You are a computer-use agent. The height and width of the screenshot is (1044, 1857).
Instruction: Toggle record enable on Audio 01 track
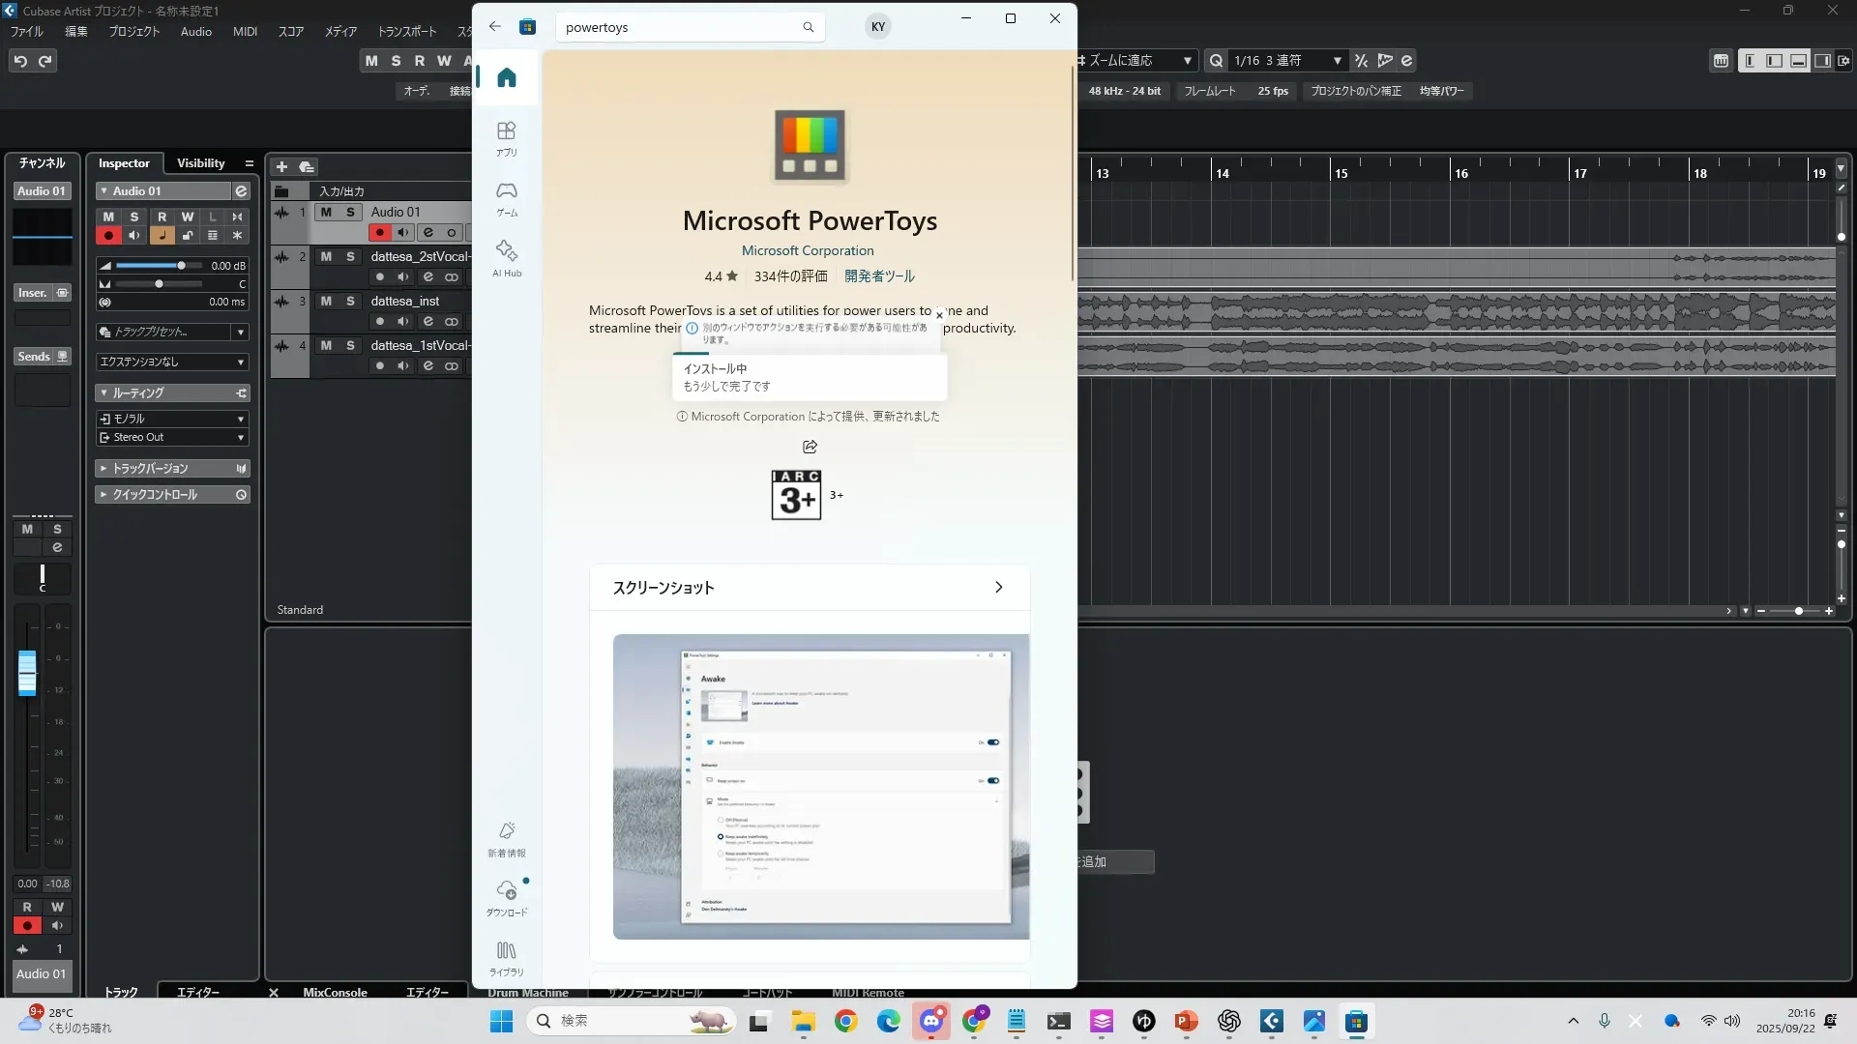tap(379, 232)
